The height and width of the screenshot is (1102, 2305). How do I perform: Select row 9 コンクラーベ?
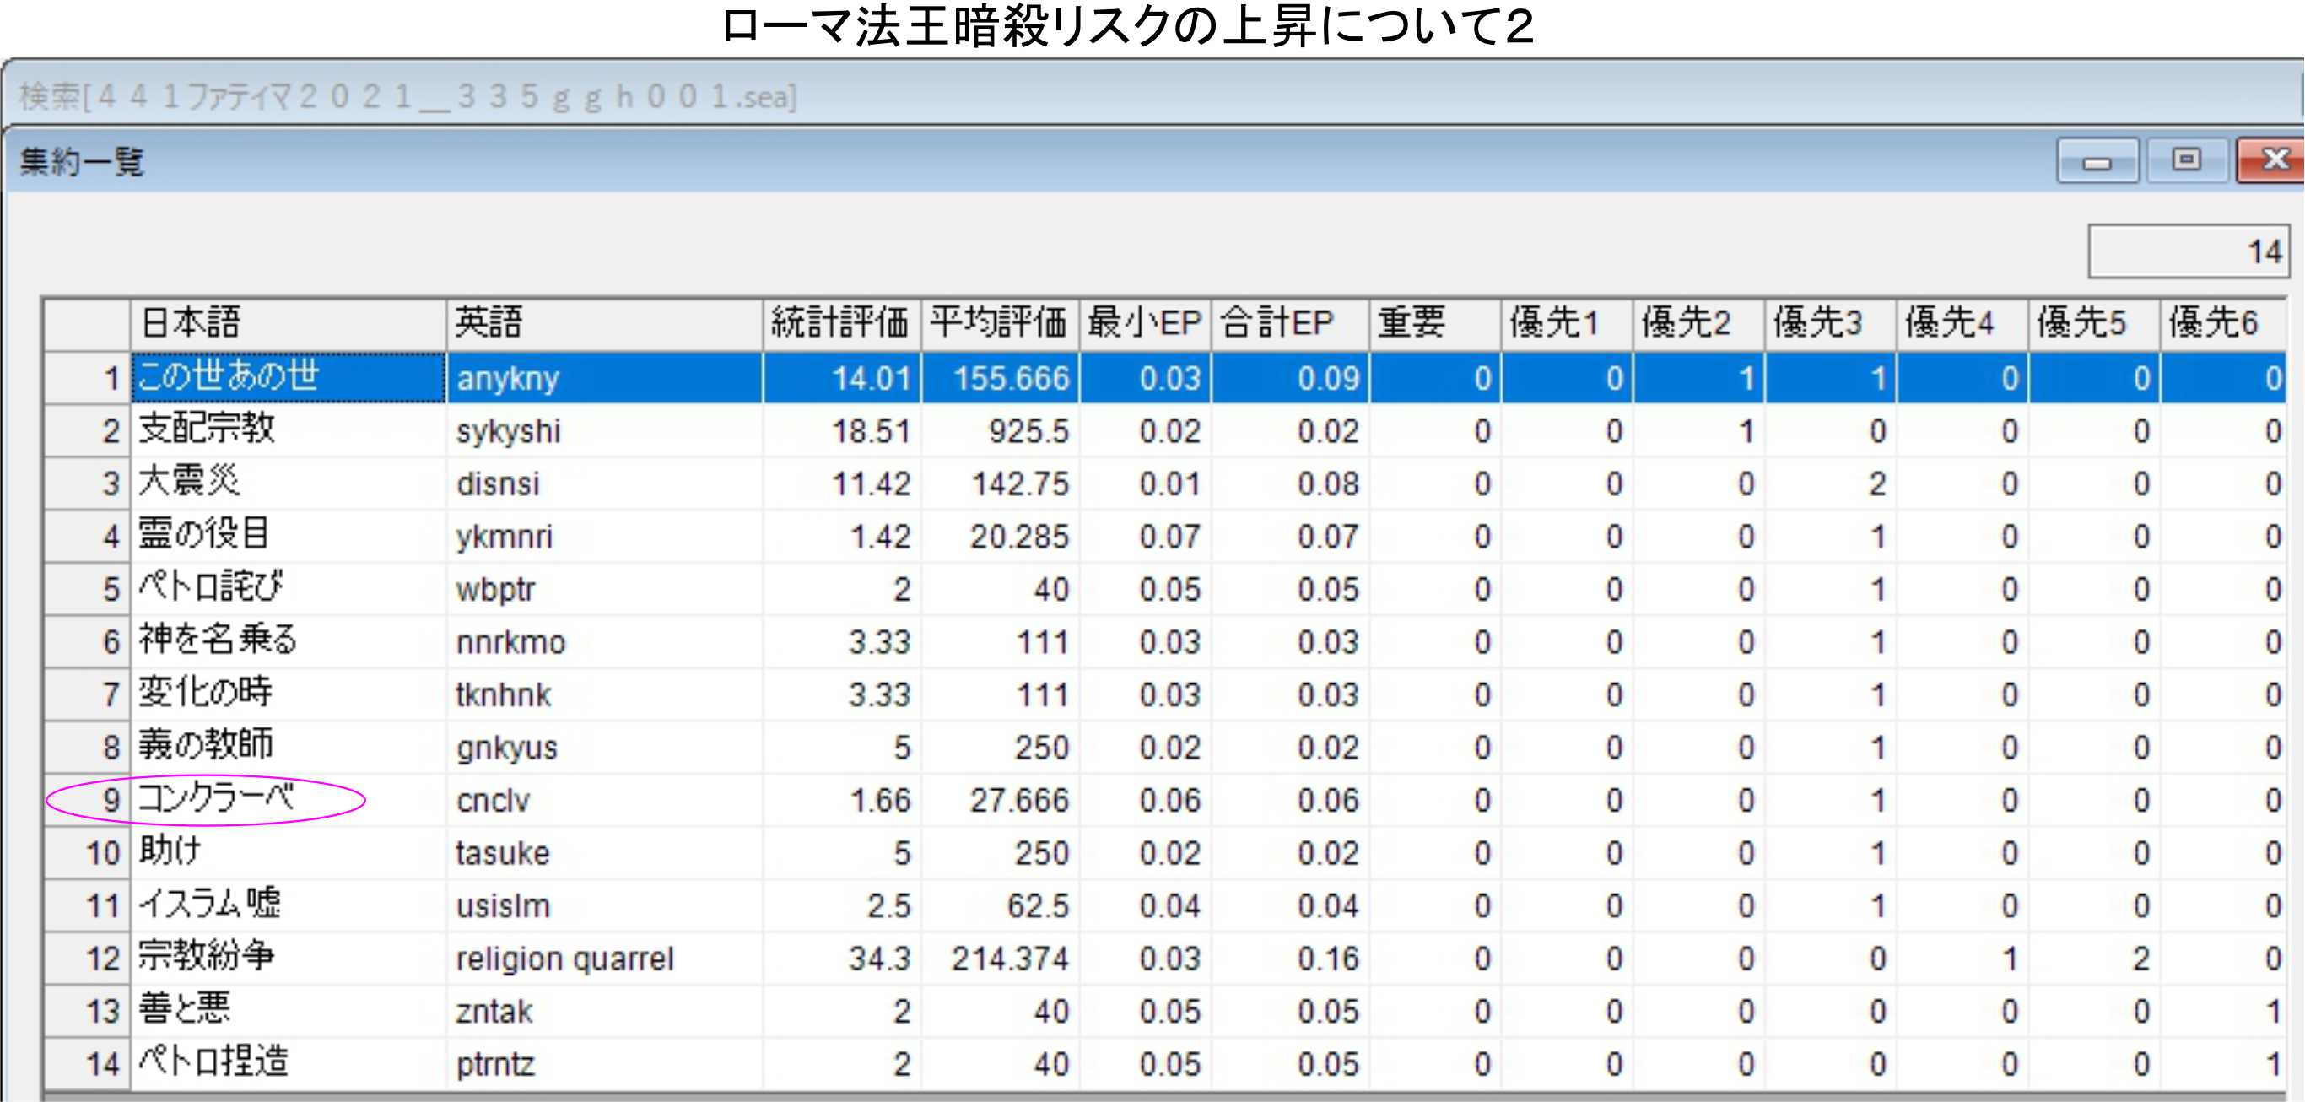pos(217,798)
